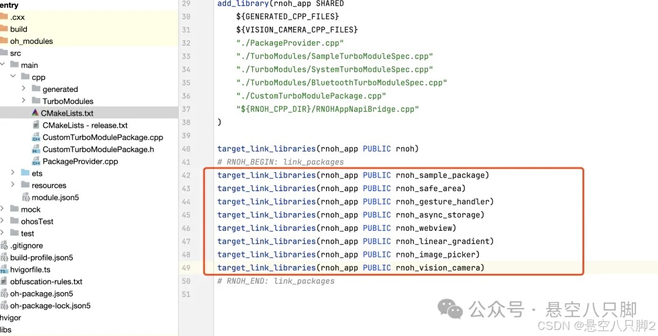Click the C++ icon of PackageProvider.cpp

pyautogui.click(x=36, y=161)
